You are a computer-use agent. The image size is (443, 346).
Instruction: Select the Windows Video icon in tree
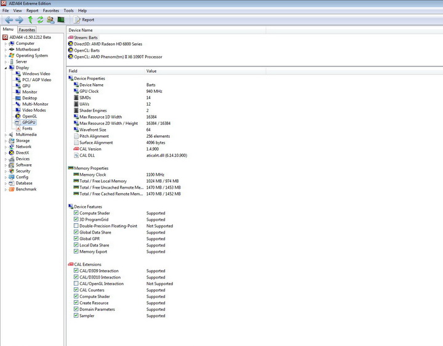(x=18, y=74)
